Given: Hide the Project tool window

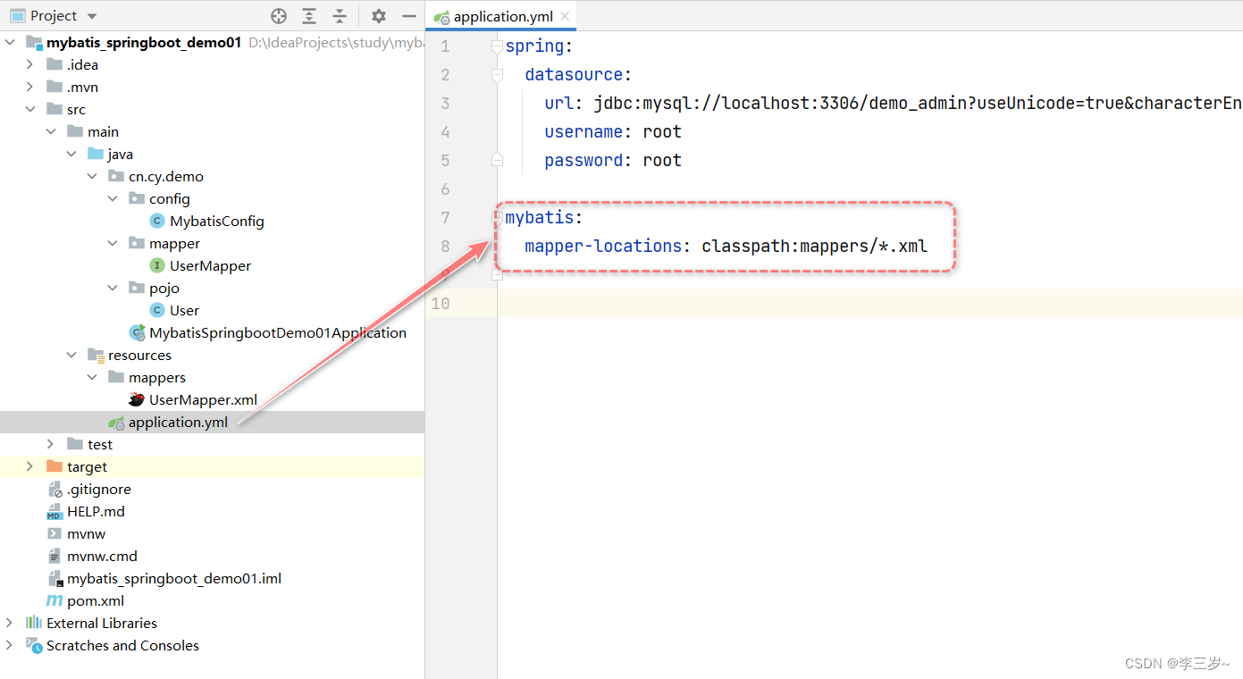Looking at the screenshot, I should click(x=408, y=16).
